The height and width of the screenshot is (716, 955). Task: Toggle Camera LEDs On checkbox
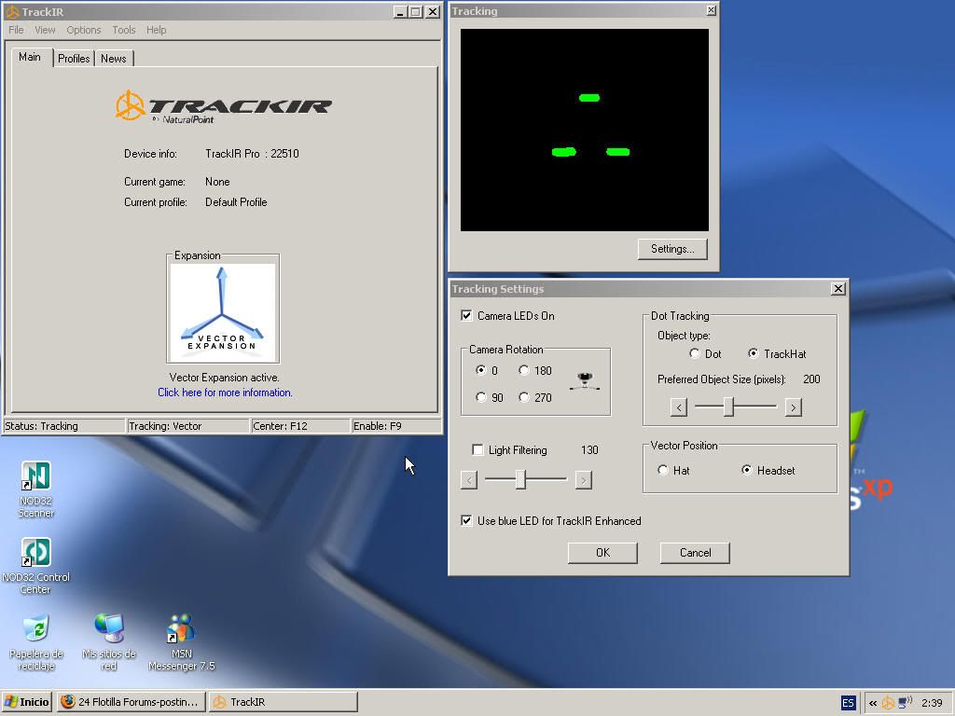tap(466, 315)
